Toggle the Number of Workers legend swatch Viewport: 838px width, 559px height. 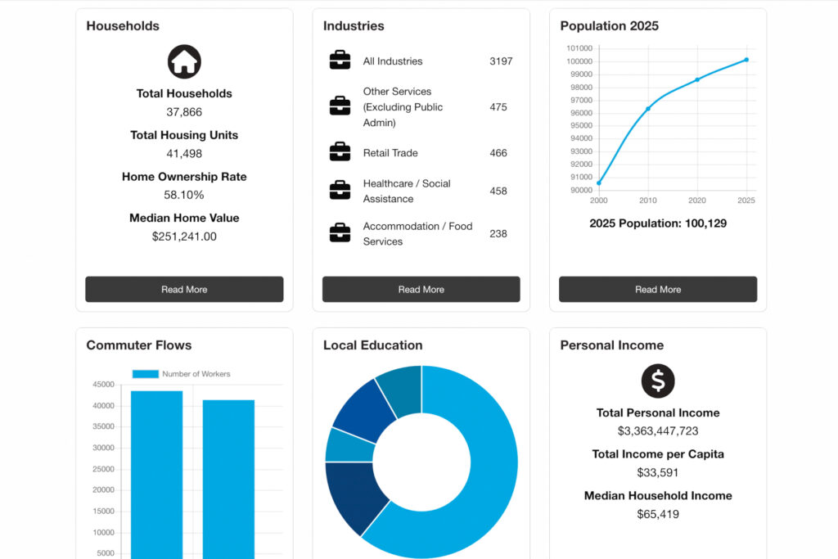(x=145, y=374)
